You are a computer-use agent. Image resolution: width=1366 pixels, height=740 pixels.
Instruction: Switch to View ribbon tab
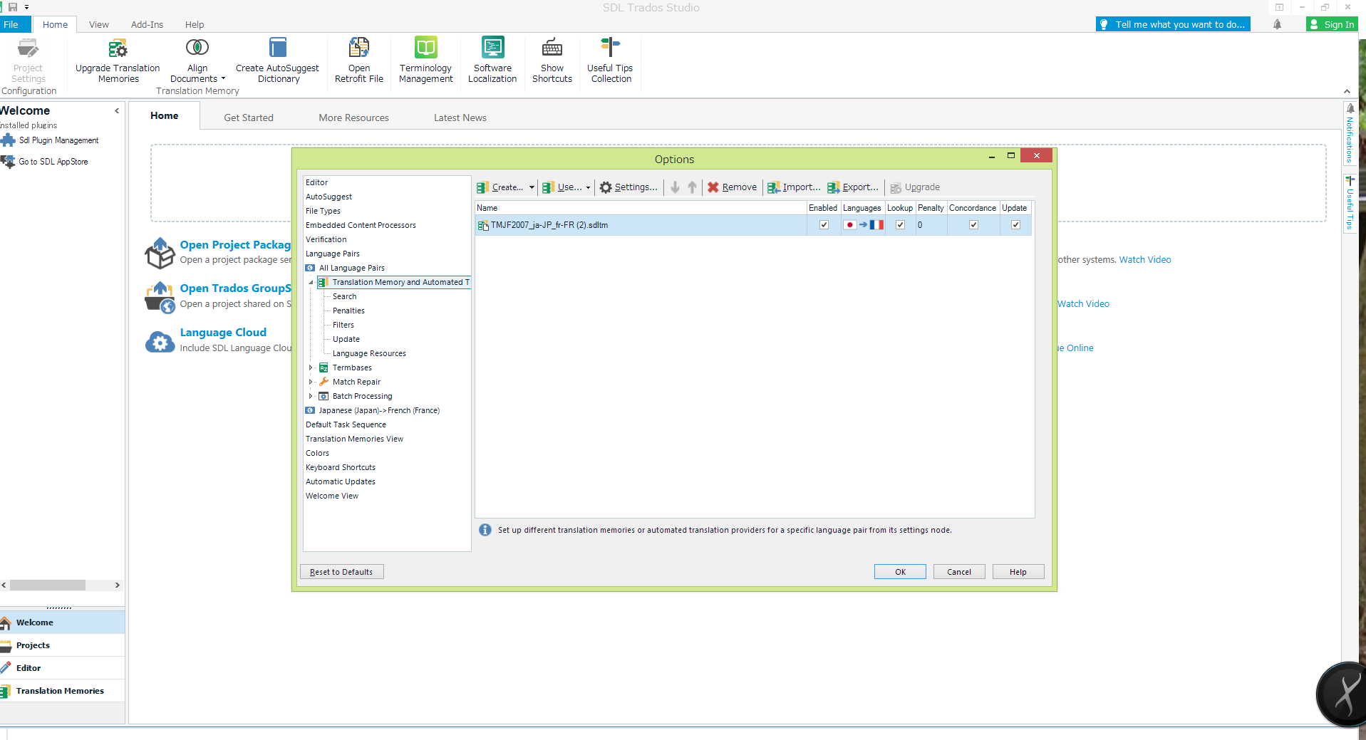[99, 24]
